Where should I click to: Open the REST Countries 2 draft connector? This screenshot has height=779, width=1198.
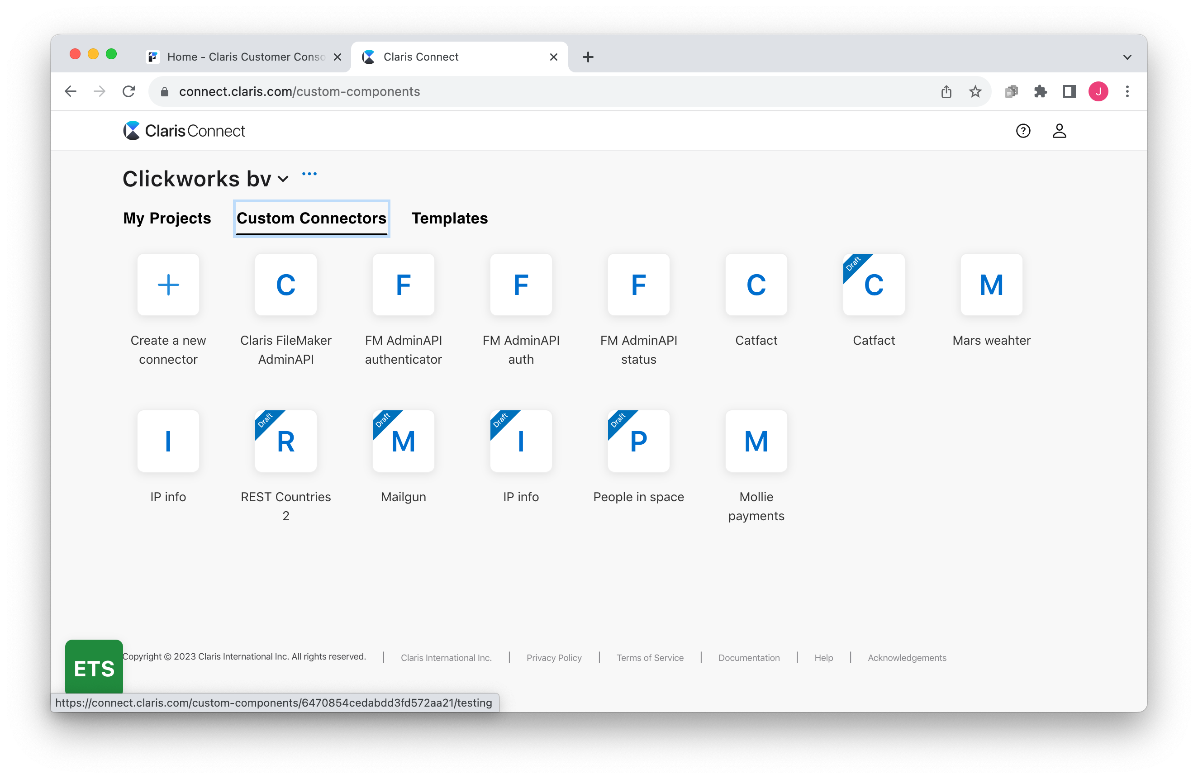[285, 441]
